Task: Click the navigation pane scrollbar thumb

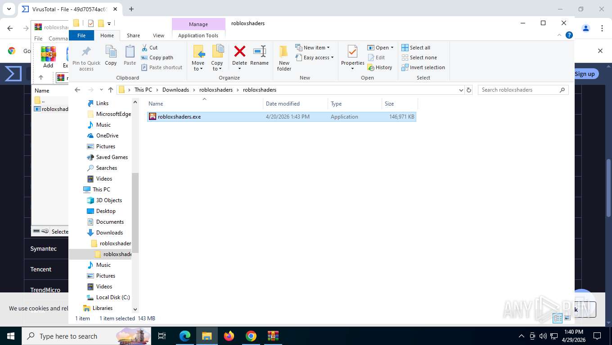Action: coord(135,212)
